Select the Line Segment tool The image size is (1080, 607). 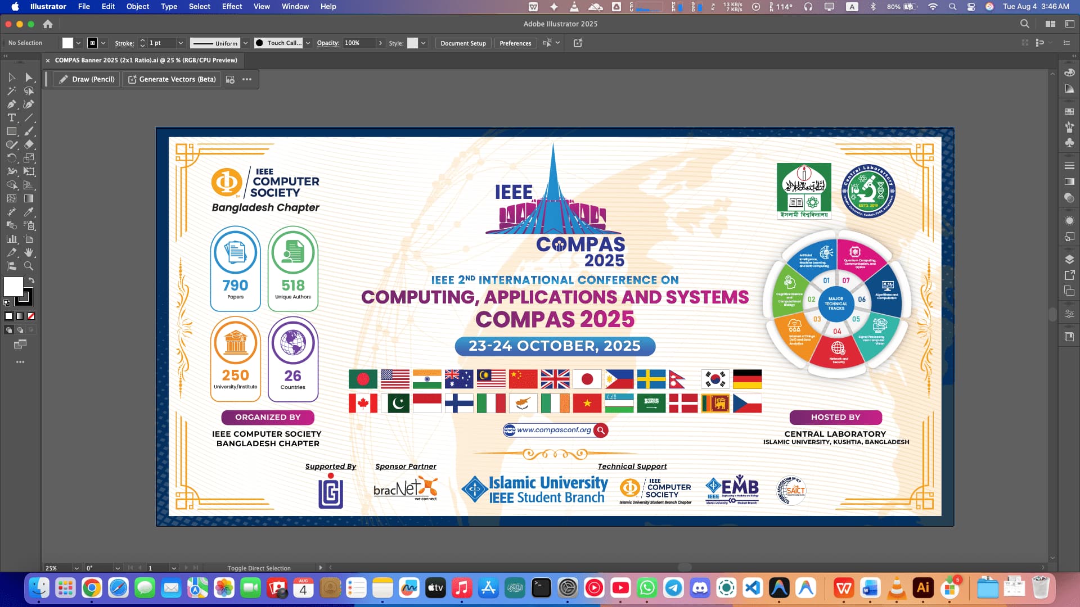click(29, 118)
